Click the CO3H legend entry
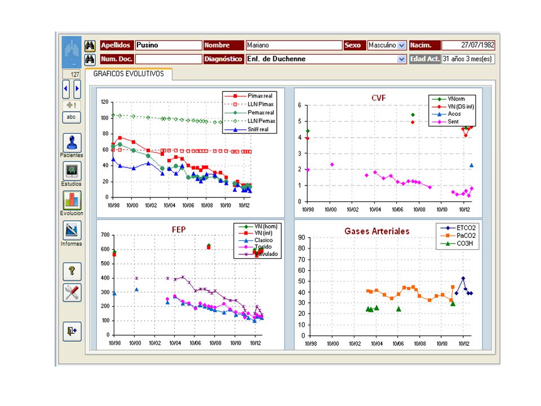 click(457, 244)
